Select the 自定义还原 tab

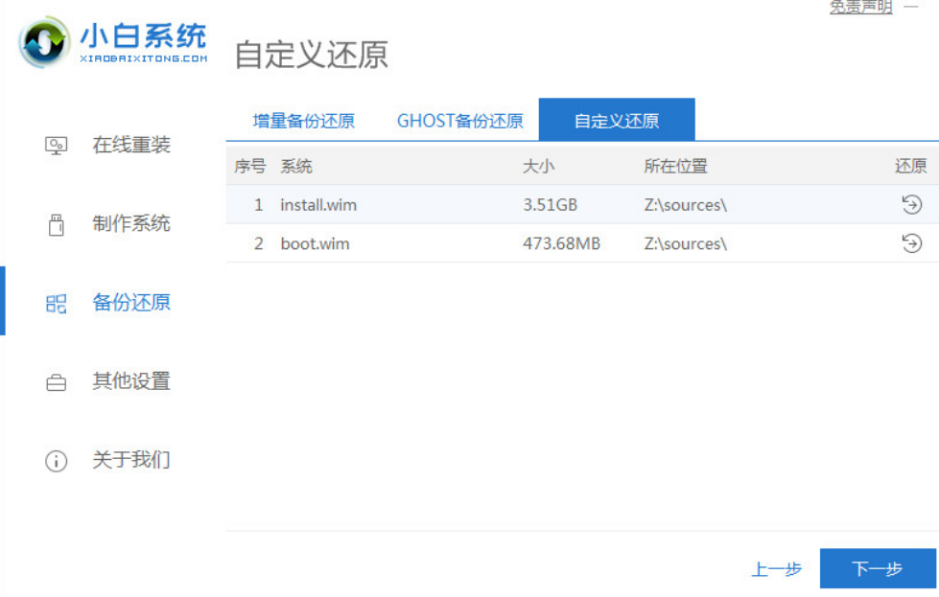coord(616,121)
